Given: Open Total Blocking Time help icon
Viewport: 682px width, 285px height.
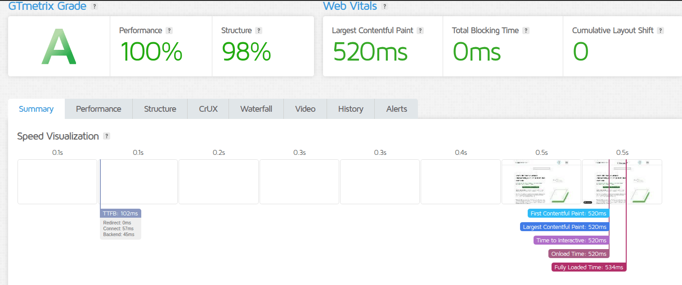Looking at the screenshot, I should (526, 31).
